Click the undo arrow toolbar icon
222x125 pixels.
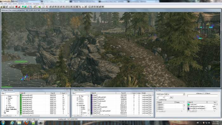(10, 7)
